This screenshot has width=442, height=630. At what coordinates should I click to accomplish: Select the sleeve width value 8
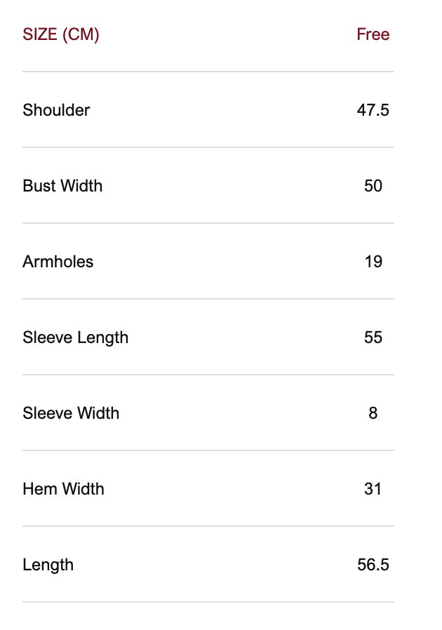coord(373,413)
